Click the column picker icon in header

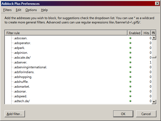(153, 33)
